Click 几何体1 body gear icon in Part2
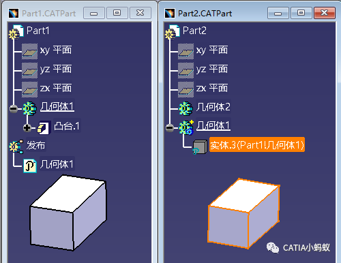 point(186,127)
